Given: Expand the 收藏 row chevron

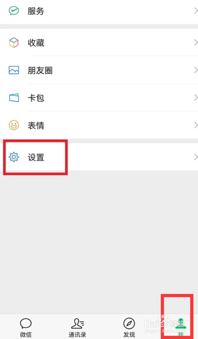Looking at the screenshot, I should point(196,43).
